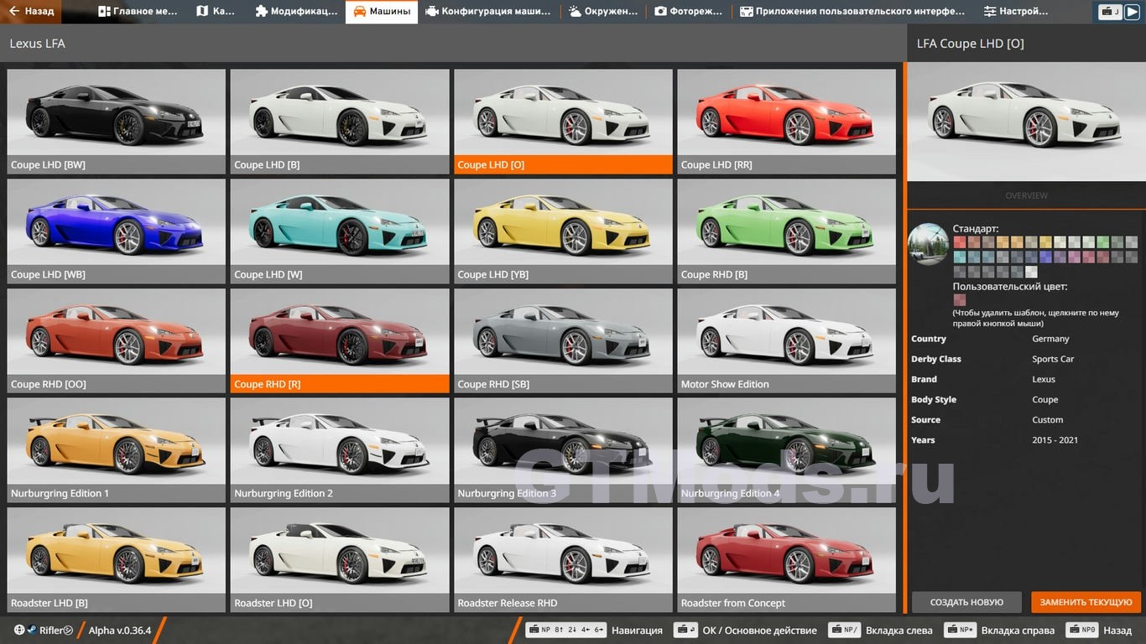
Task: Click the Body Style value Coupe
Action: (1045, 399)
